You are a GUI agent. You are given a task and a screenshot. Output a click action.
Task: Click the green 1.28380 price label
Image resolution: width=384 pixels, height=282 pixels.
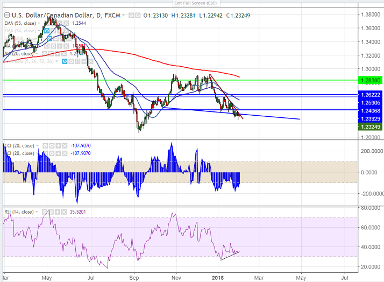(370, 80)
